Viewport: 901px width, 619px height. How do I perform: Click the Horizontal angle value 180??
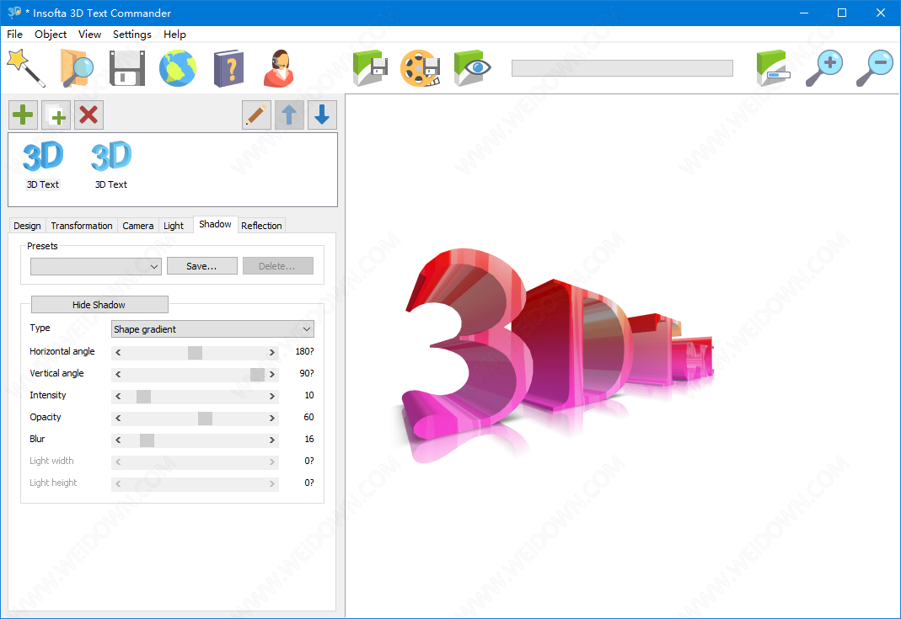(304, 351)
